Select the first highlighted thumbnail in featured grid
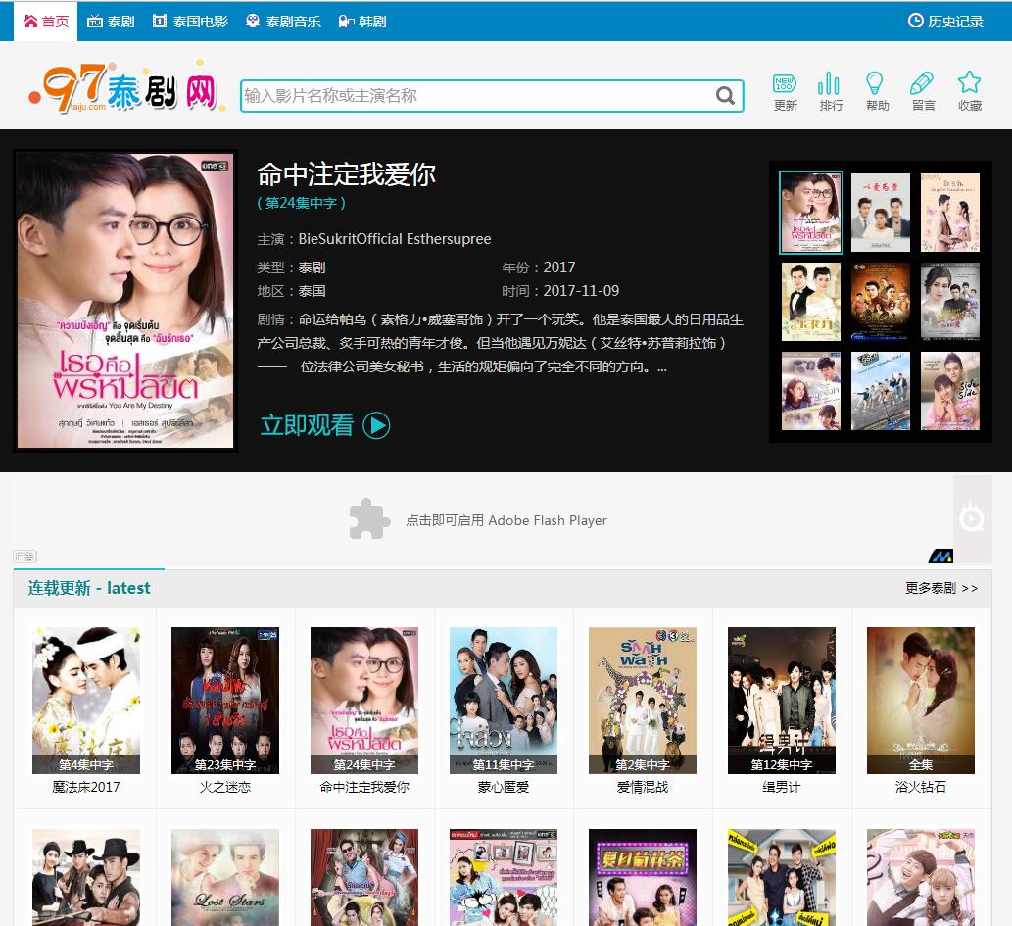This screenshot has height=926, width=1012. pos(810,212)
